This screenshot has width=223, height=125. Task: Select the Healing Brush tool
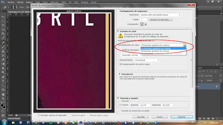tap(3, 42)
